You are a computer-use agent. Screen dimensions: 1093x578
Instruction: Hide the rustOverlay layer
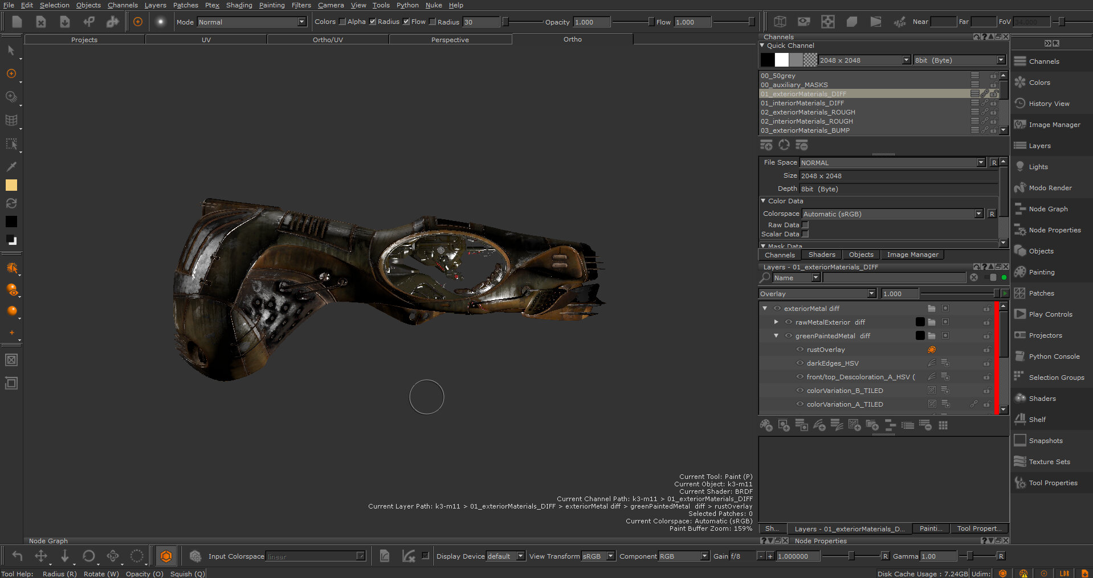(800, 350)
